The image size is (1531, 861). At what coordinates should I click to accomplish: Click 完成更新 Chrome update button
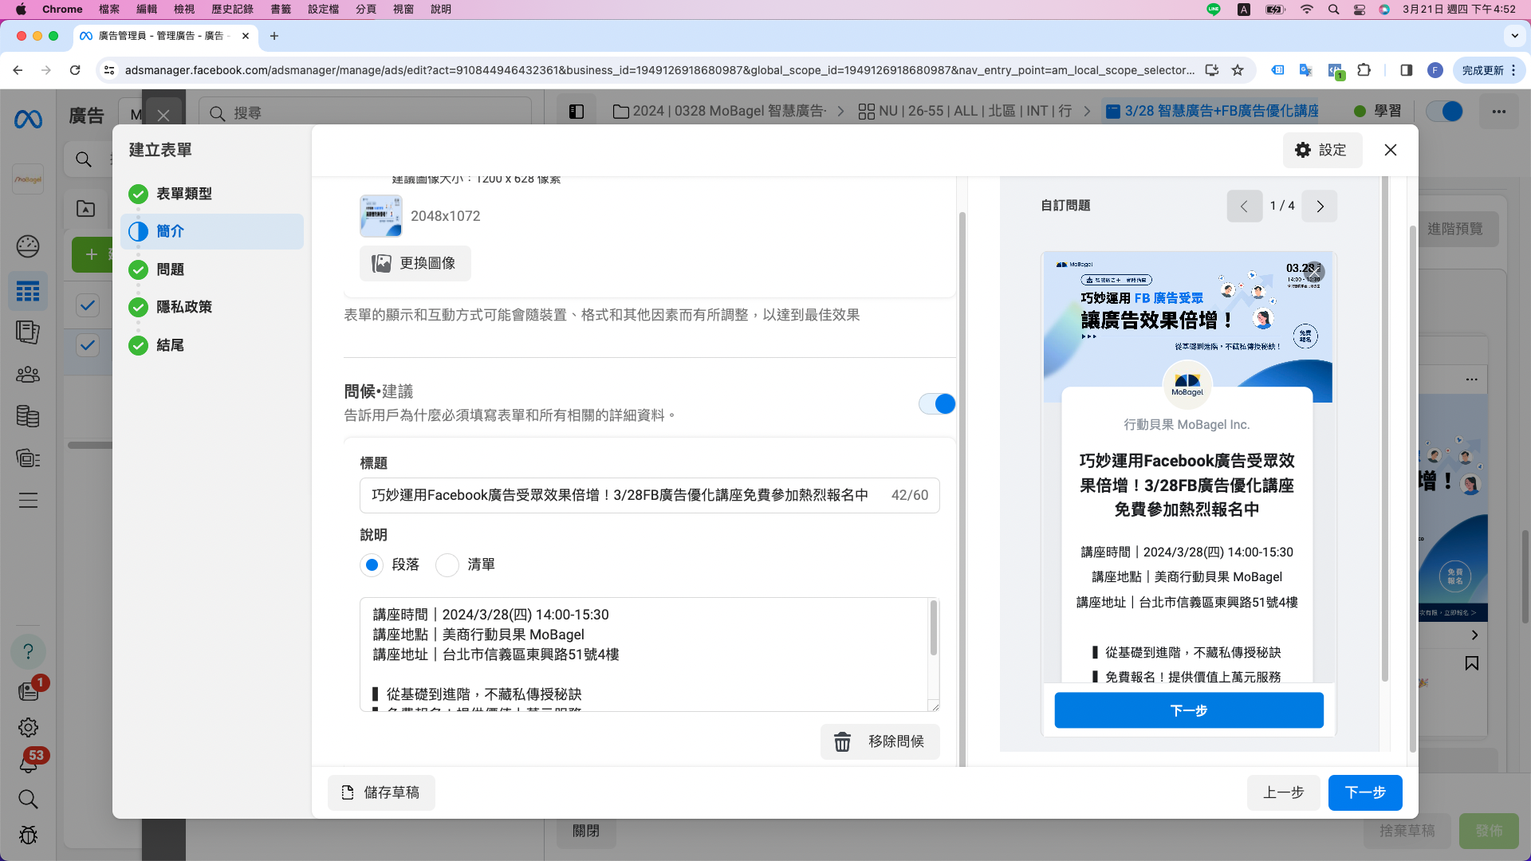(x=1490, y=70)
